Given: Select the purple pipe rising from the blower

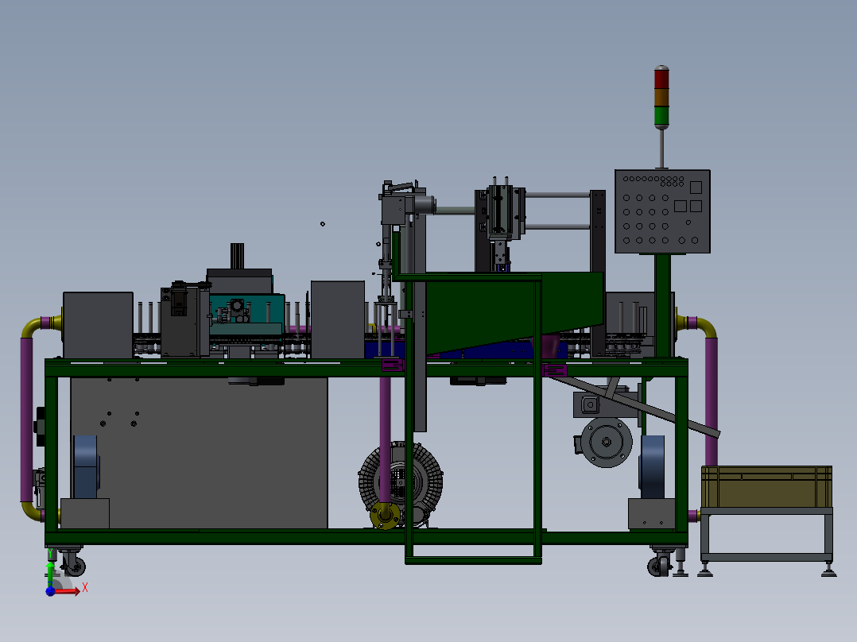Looking at the screenshot, I should (386, 440).
